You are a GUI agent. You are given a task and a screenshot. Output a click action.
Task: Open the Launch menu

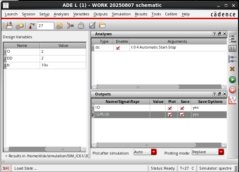[x=11, y=14]
